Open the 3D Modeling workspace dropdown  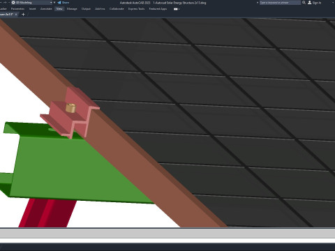[31, 3]
